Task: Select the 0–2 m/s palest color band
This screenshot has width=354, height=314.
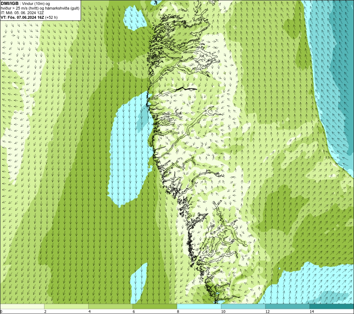Action: coord(22,306)
